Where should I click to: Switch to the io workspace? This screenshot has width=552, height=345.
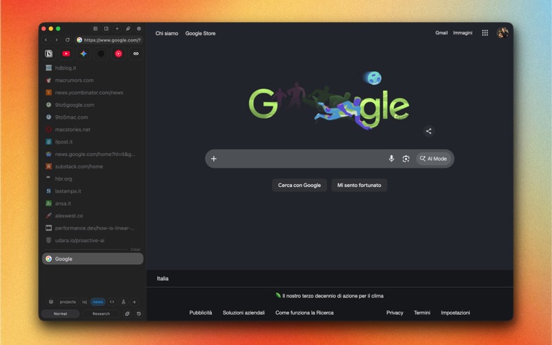pyautogui.click(x=84, y=302)
